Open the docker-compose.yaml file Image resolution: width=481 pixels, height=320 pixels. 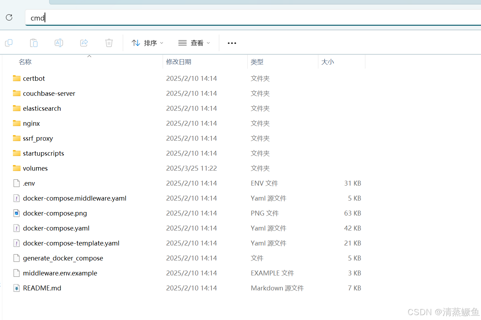pyautogui.click(x=56, y=228)
